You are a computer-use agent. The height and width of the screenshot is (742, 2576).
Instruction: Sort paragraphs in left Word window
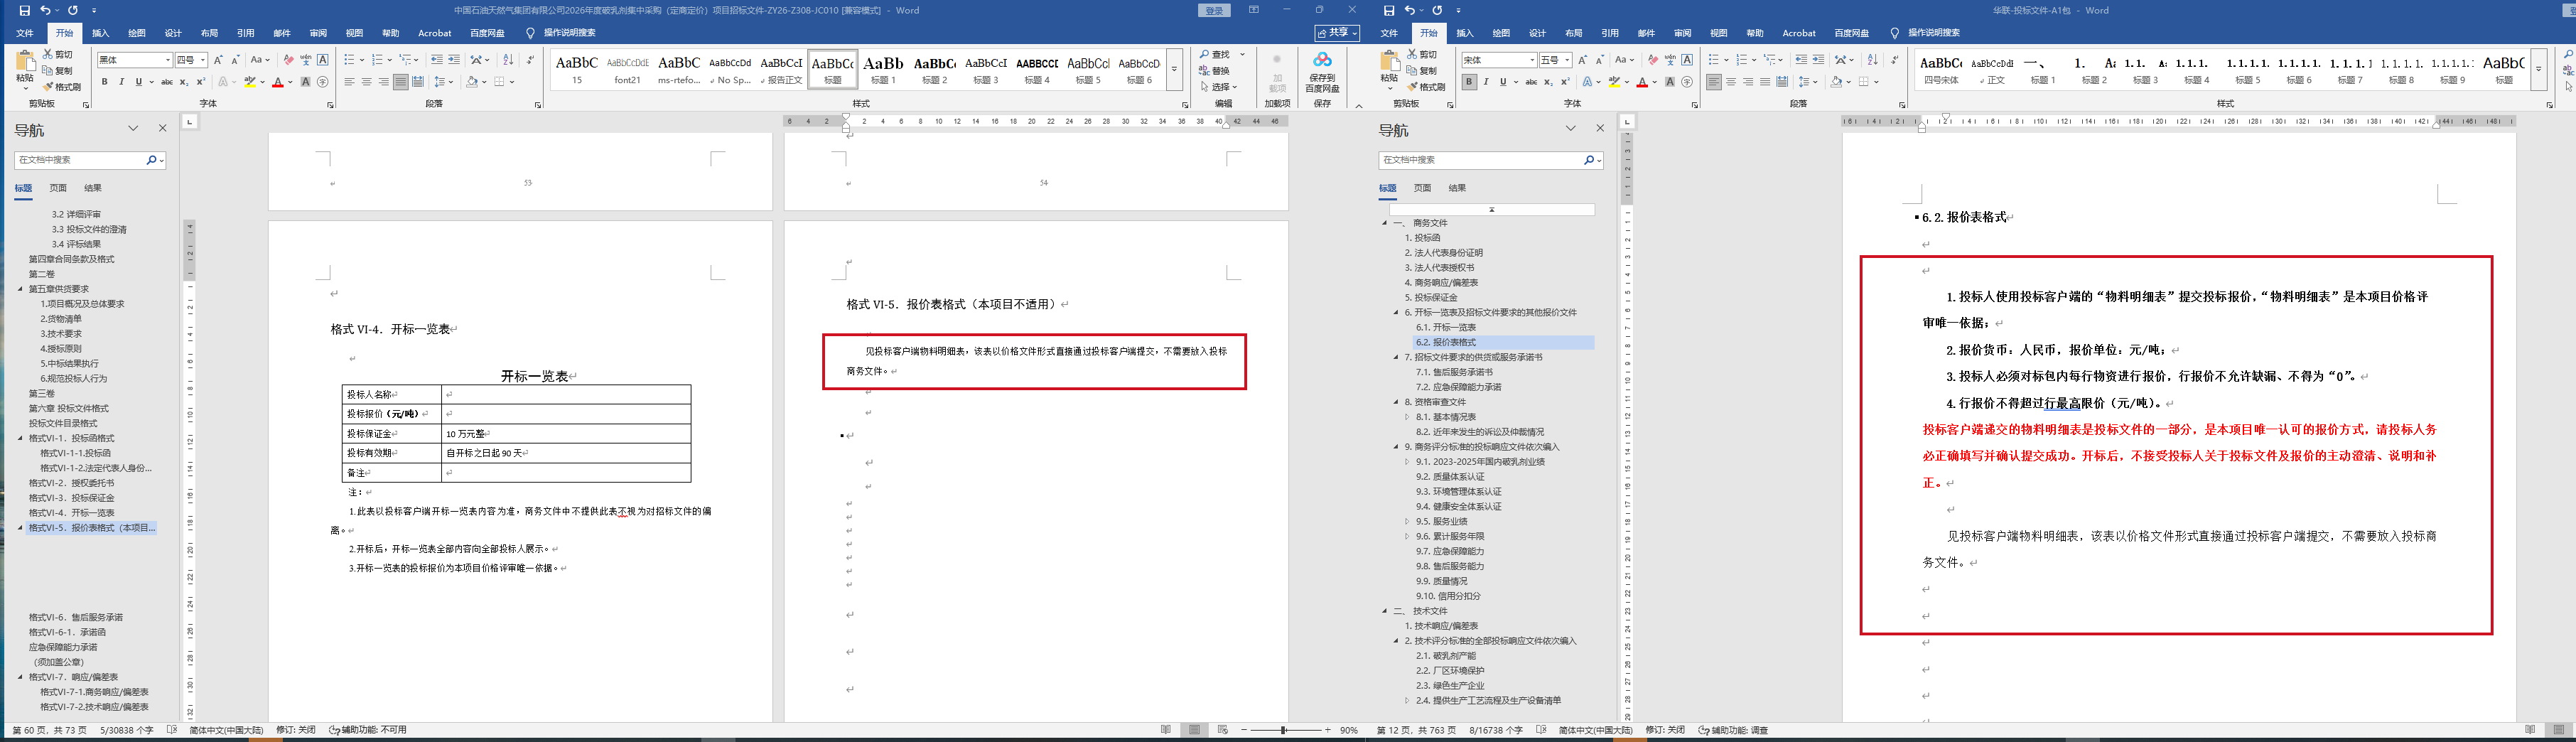coord(508,60)
